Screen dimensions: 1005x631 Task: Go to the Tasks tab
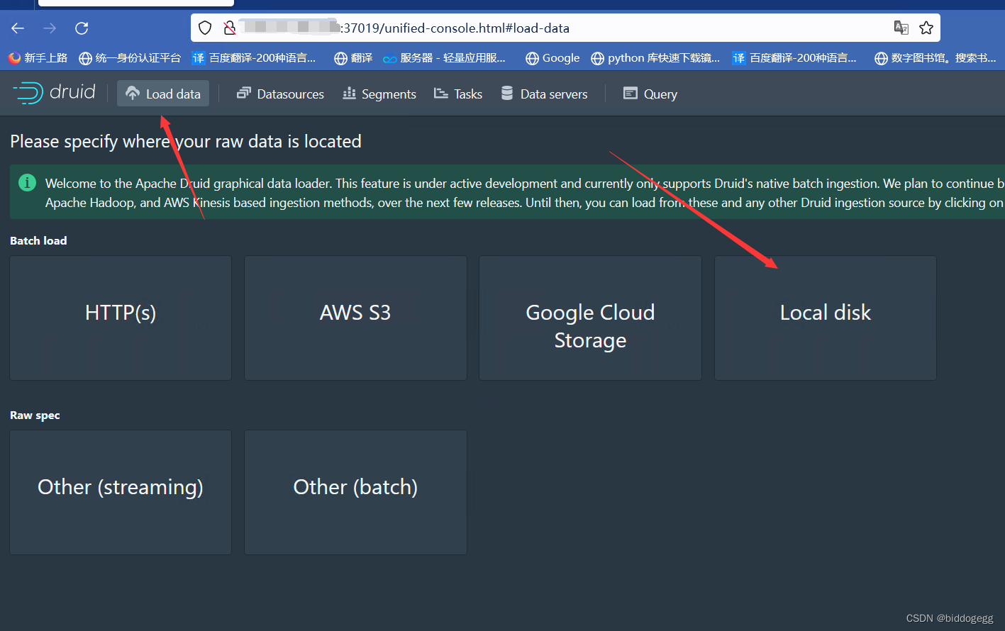458,94
